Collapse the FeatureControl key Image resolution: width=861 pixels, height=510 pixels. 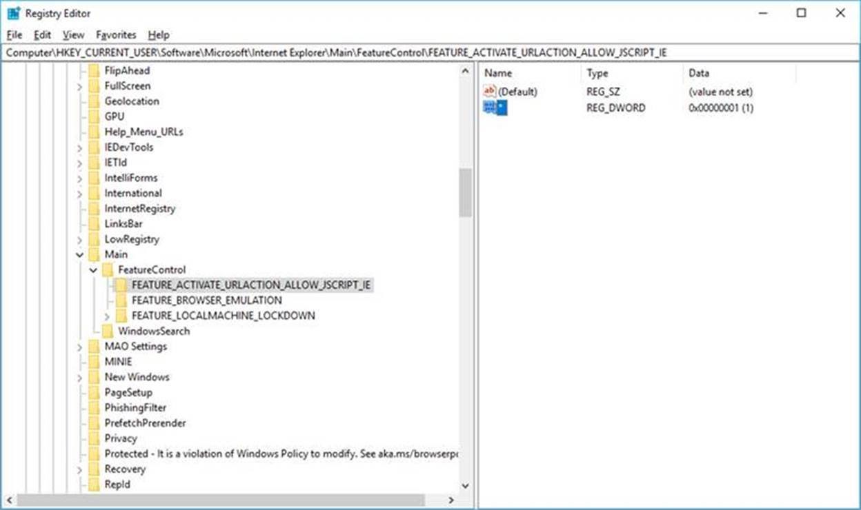pyautogui.click(x=93, y=270)
